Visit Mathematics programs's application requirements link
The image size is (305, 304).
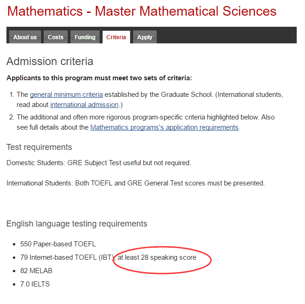pyautogui.click(x=164, y=127)
